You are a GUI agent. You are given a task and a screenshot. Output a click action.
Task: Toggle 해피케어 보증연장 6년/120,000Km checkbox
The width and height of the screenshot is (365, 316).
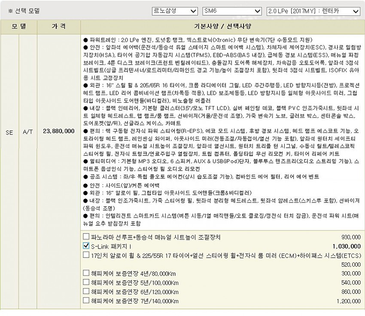[x=86, y=291]
